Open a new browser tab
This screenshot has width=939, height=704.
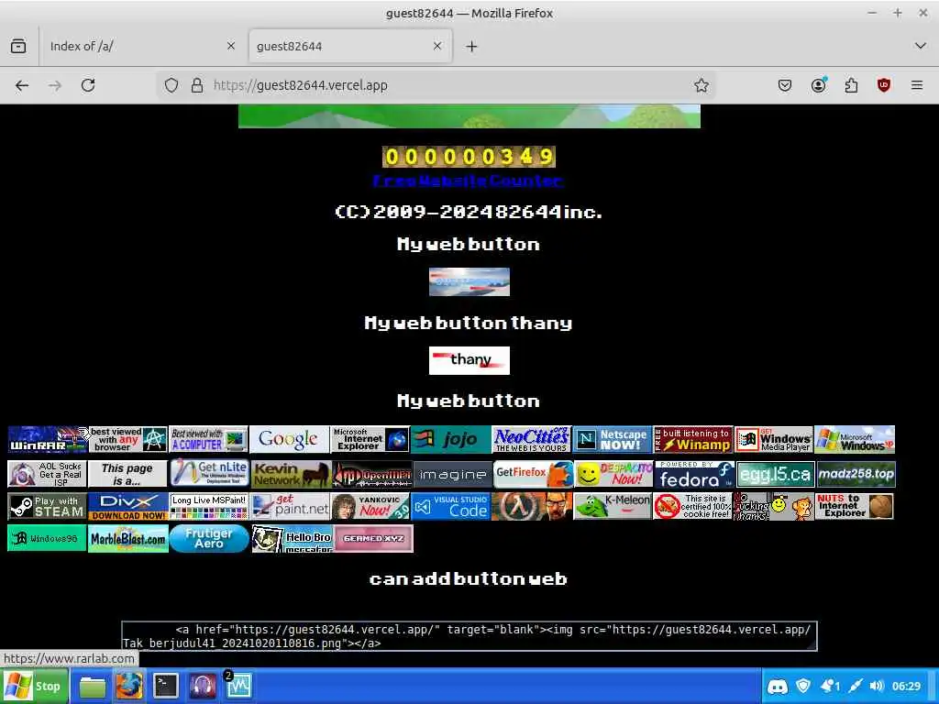click(472, 46)
